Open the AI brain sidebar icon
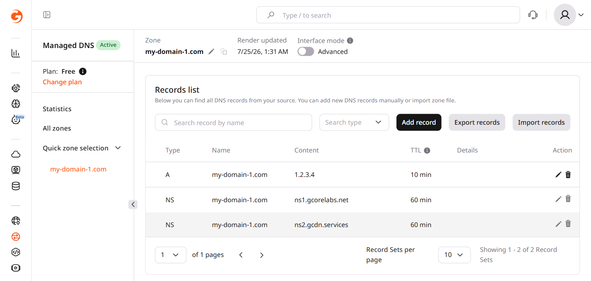591x281 pixels. pos(16,104)
